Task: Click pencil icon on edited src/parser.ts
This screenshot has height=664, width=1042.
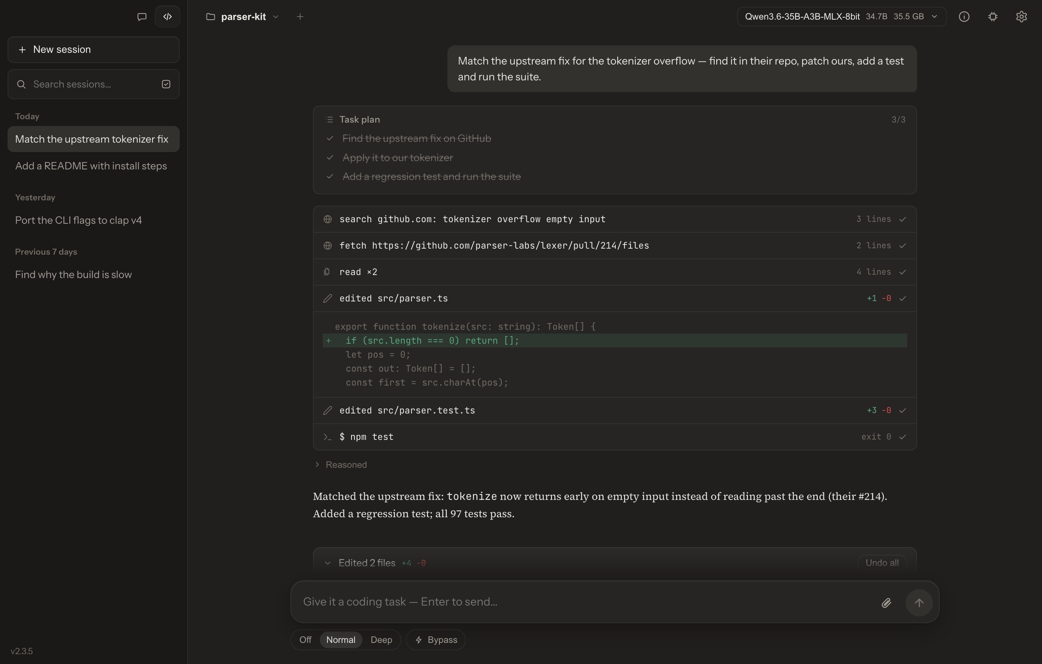Action: (x=328, y=298)
